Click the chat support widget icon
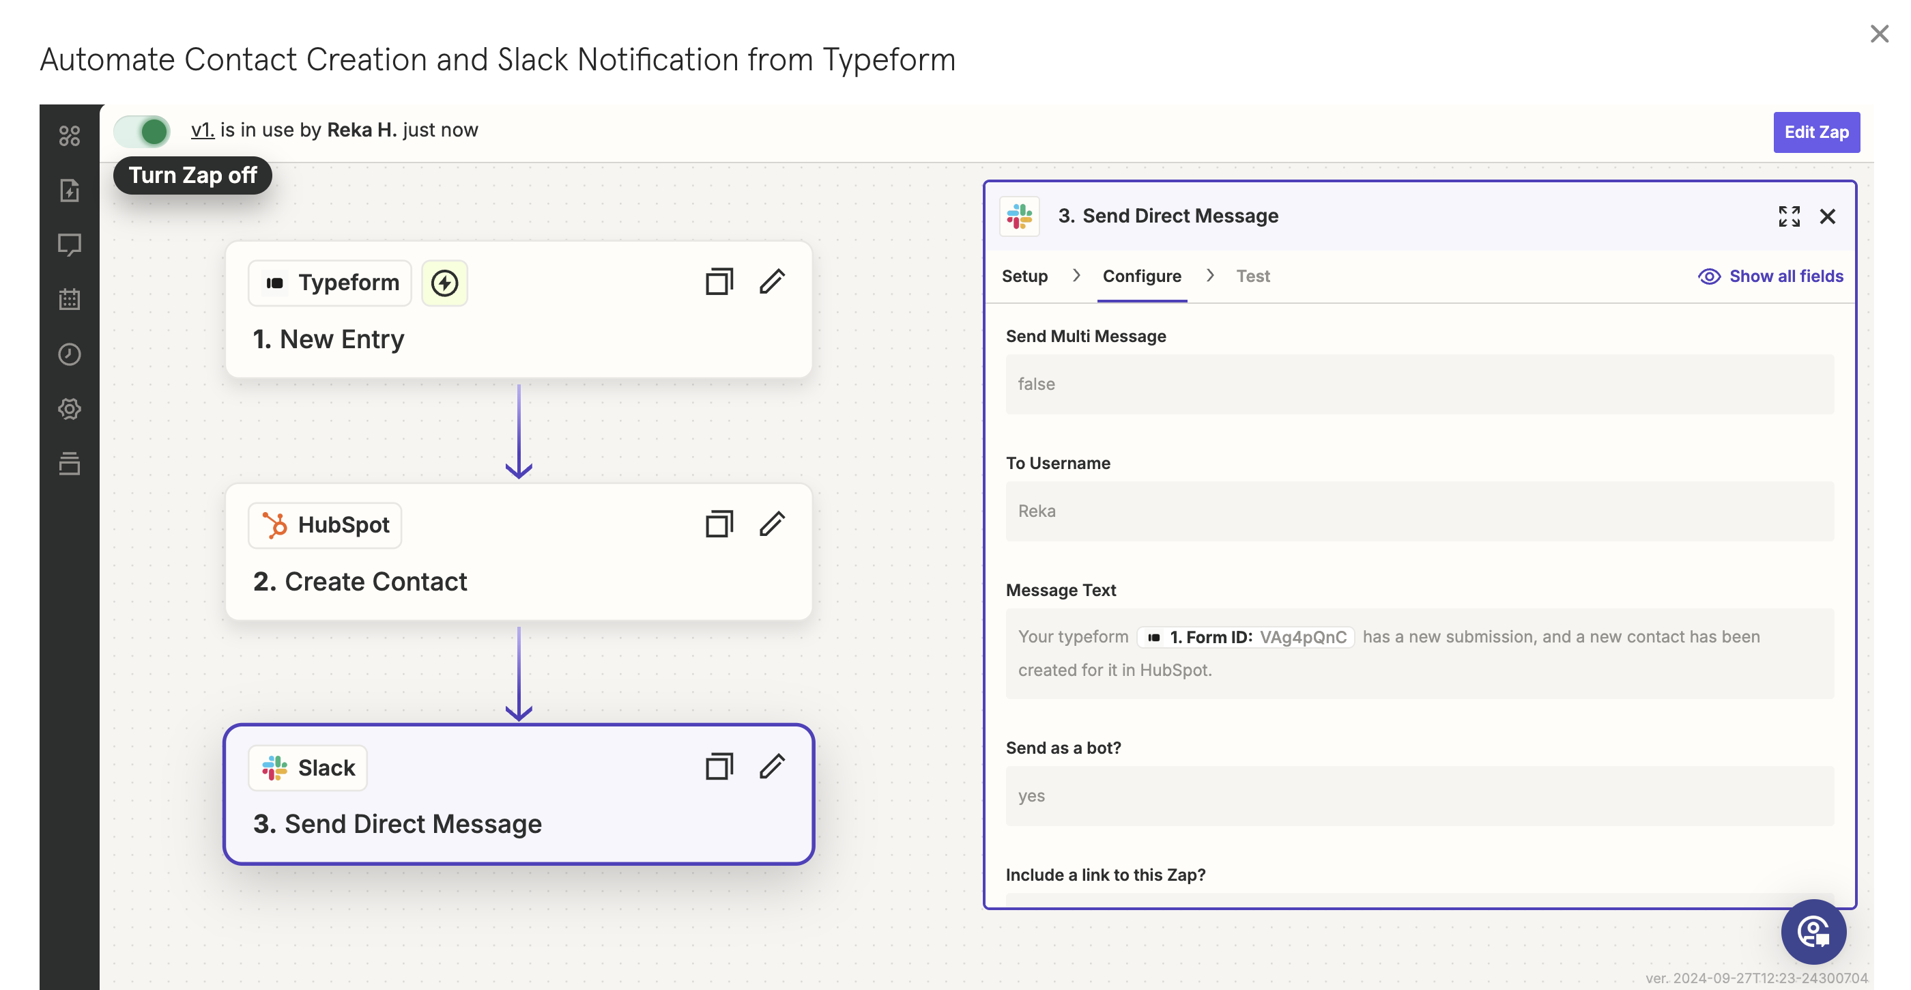 click(1815, 931)
